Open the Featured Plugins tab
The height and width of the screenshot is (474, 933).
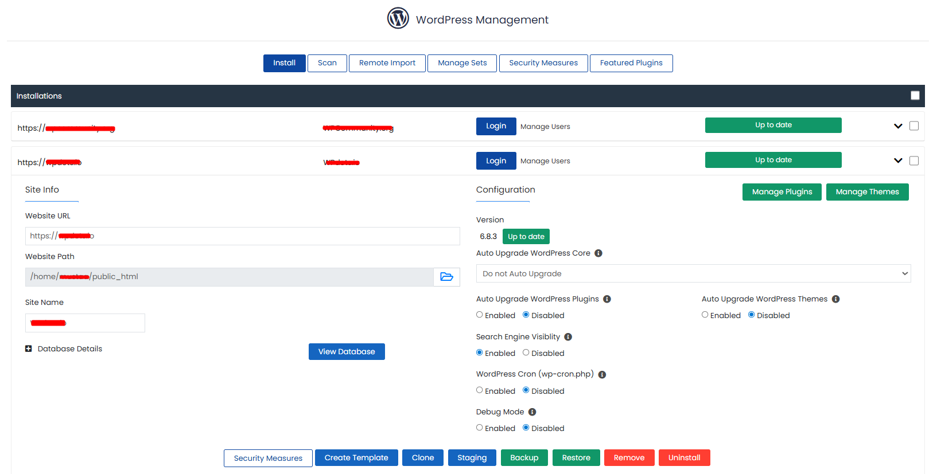(x=631, y=63)
